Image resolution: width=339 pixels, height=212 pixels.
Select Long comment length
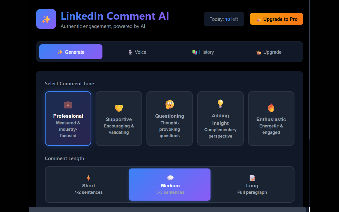click(252, 184)
